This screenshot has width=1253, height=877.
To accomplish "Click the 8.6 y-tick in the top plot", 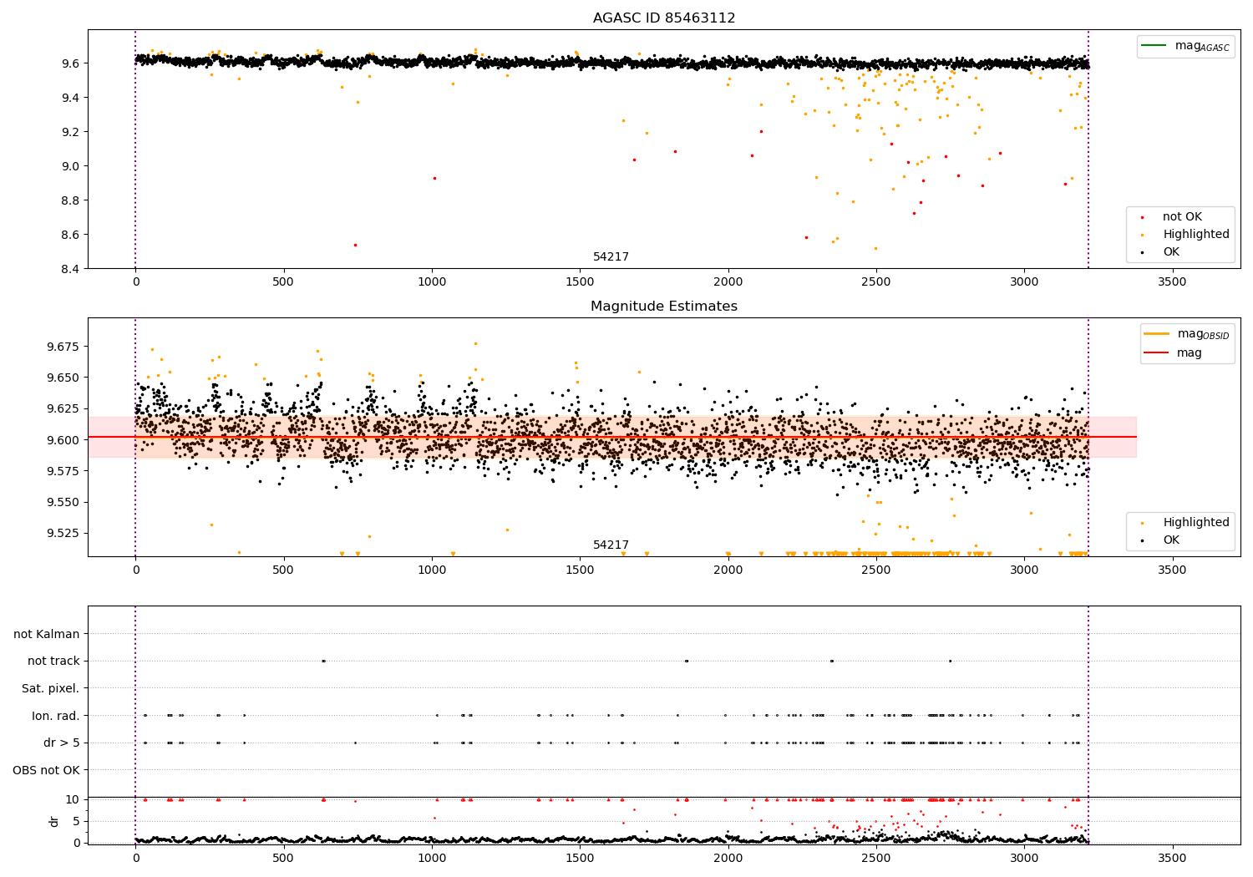I will (69, 235).
